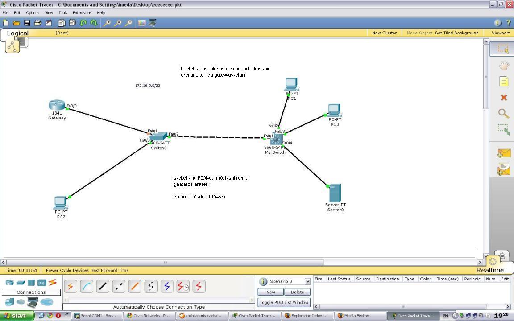The width and height of the screenshot is (514, 321).
Task: Open the Extensions menu
Action: pyautogui.click(x=82, y=13)
